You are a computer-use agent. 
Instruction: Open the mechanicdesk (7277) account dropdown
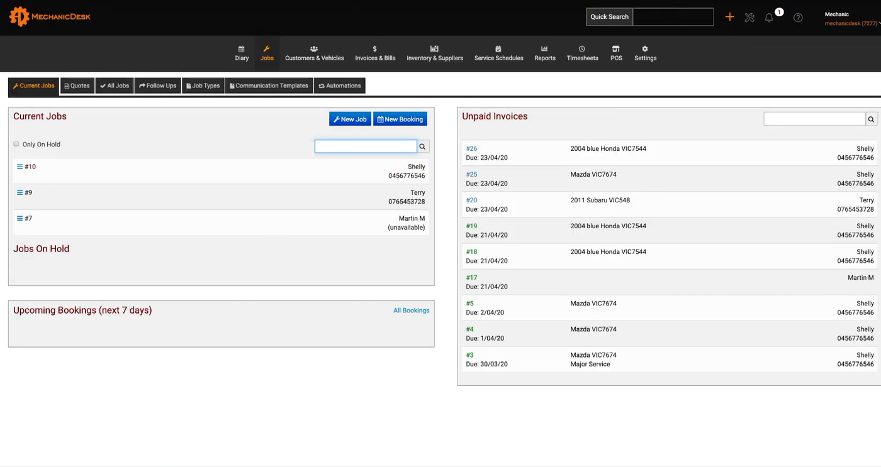pos(852,24)
